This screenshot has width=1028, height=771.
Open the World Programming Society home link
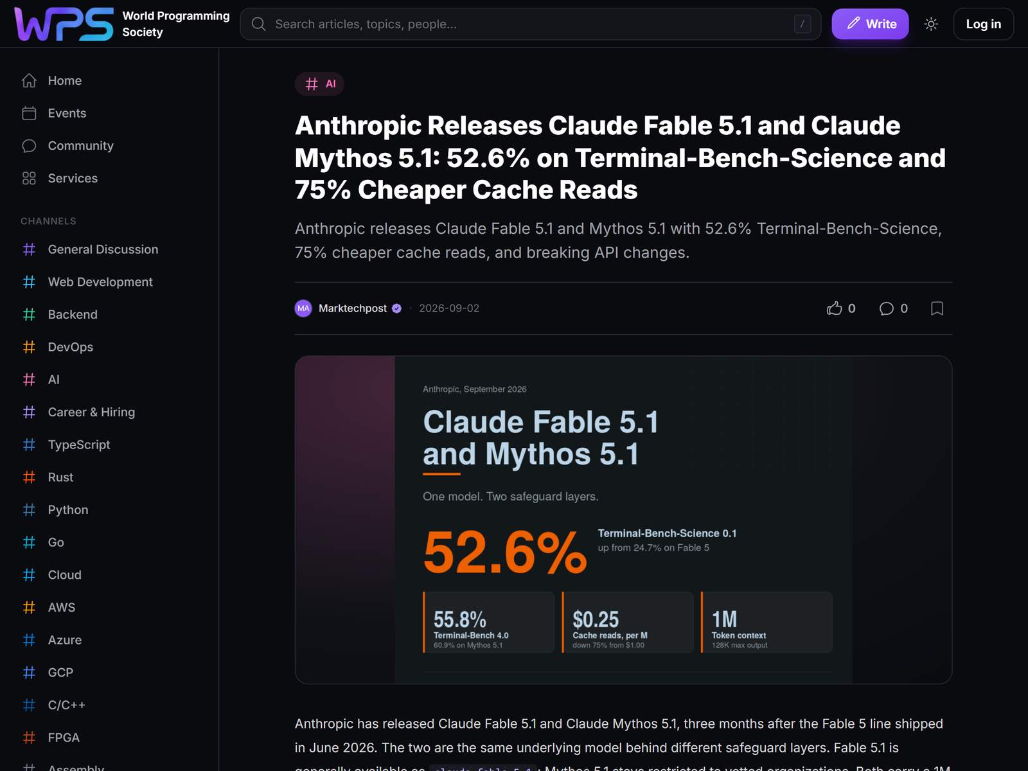[x=175, y=24]
